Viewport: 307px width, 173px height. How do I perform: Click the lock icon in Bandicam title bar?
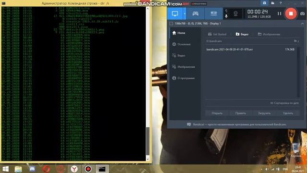(x=264, y=3)
